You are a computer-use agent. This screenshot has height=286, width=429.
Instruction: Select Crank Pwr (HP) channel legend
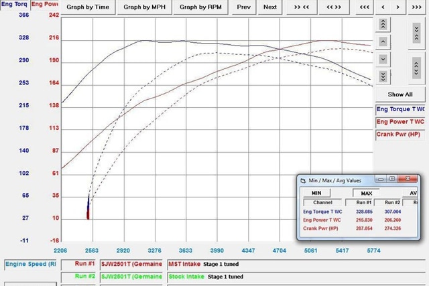pyautogui.click(x=400, y=134)
